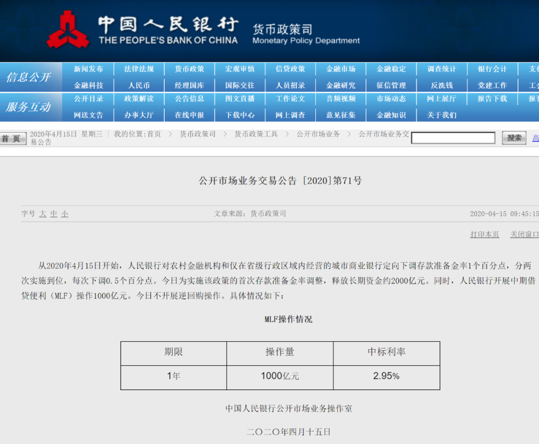Follow breadcrumb link 货币政策司
This screenshot has width=539, height=444.
pos(198,134)
